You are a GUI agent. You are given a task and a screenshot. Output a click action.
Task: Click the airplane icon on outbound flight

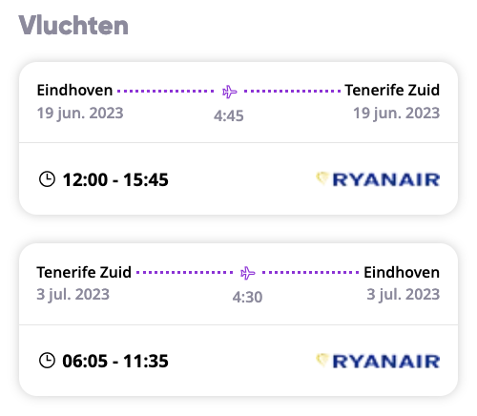tap(229, 92)
